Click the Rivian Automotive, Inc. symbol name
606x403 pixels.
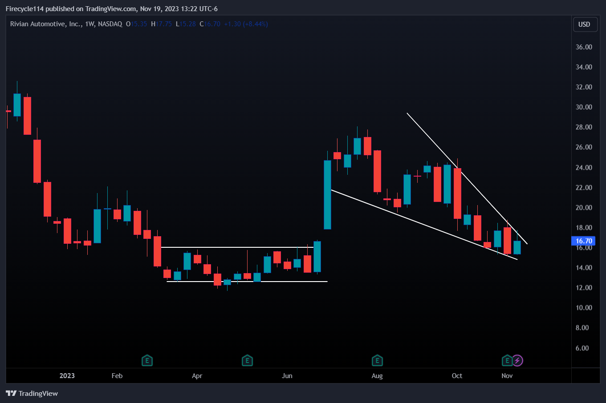point(45,24)
